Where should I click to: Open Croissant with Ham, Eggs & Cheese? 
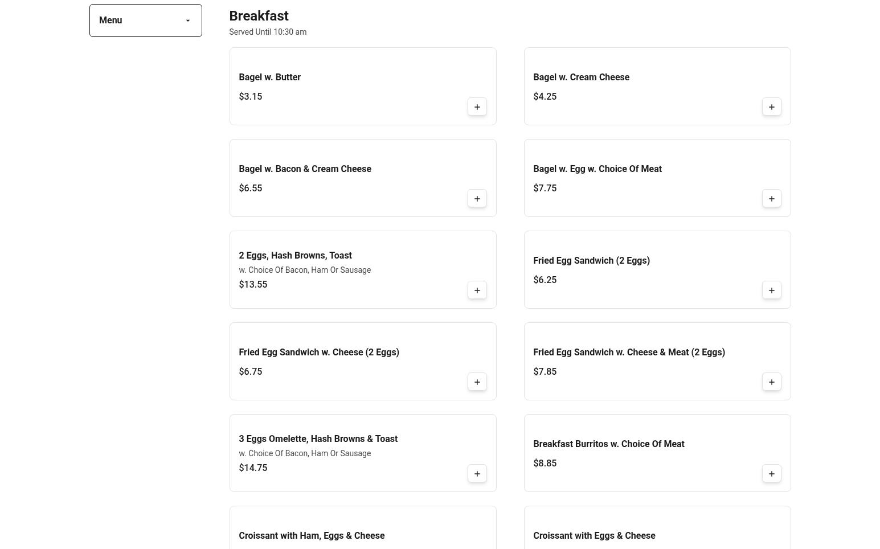click(312, 536)
